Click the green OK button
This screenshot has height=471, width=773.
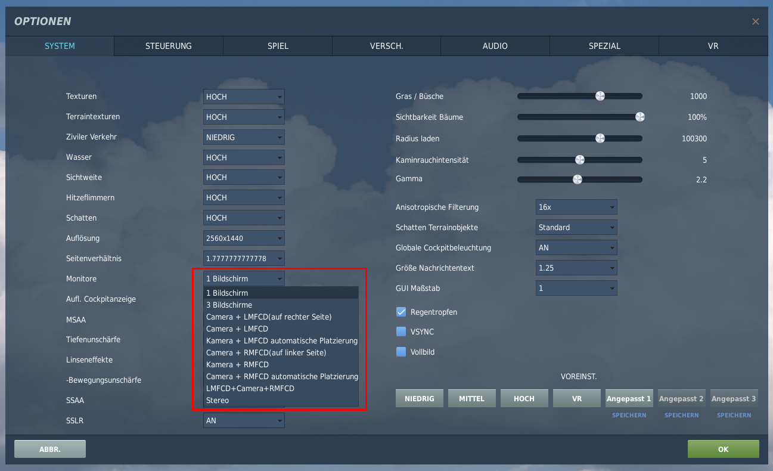click(x=724, y=449)
